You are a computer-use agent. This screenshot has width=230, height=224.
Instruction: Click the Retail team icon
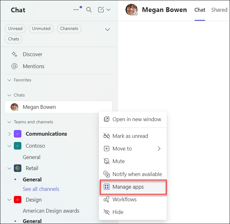point(18,168)
